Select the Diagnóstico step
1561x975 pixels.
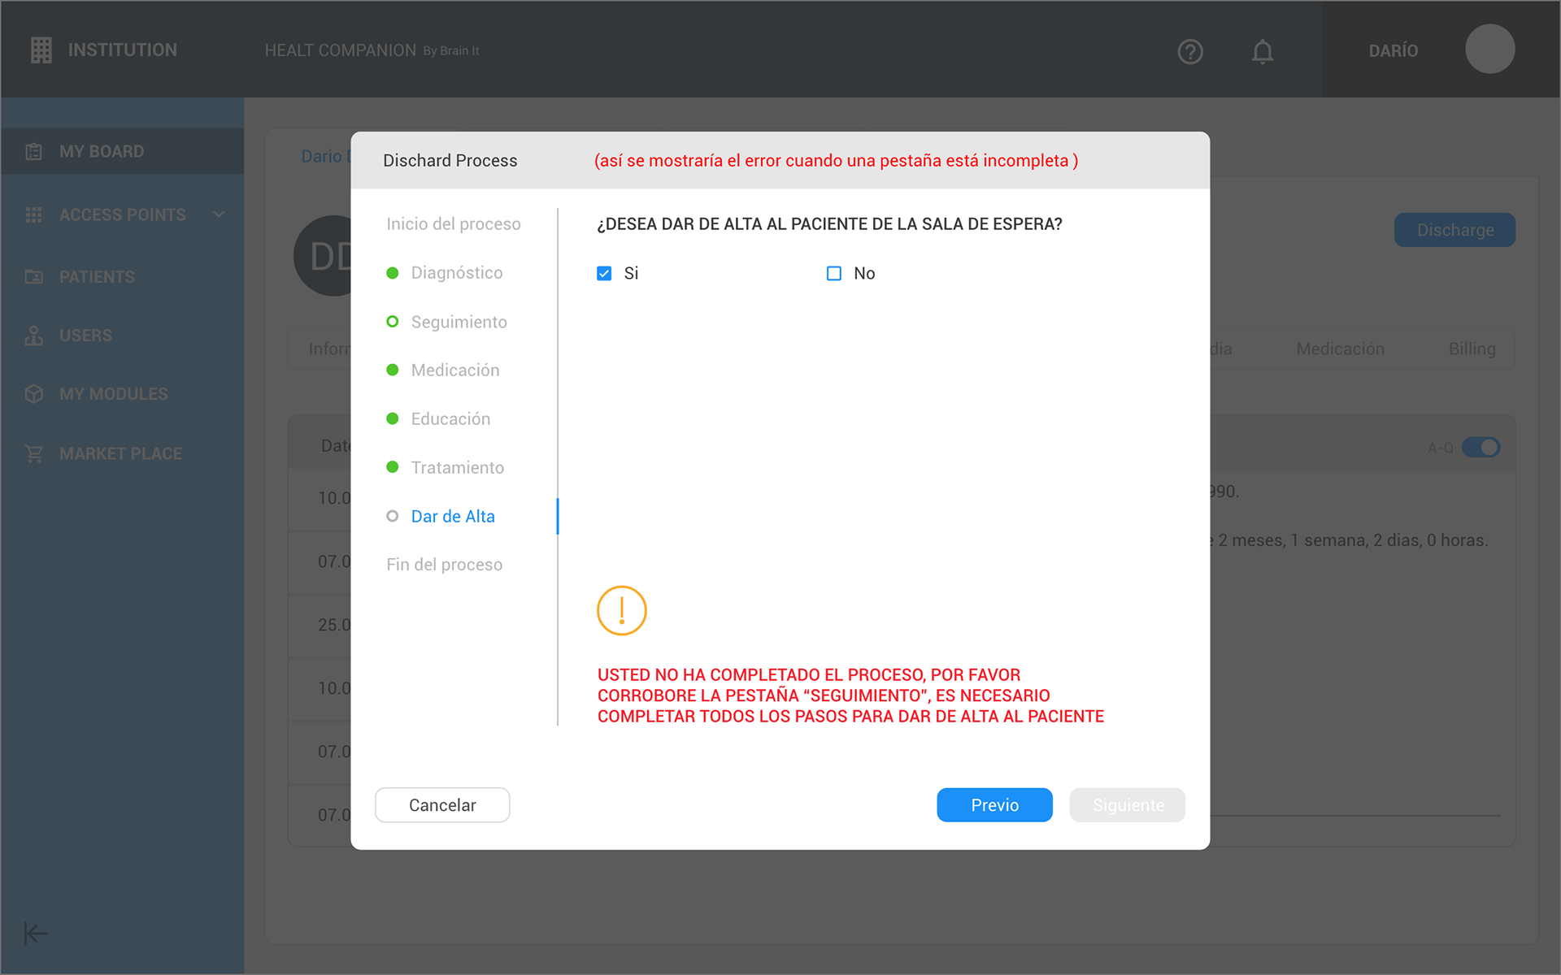coord(456,273)
